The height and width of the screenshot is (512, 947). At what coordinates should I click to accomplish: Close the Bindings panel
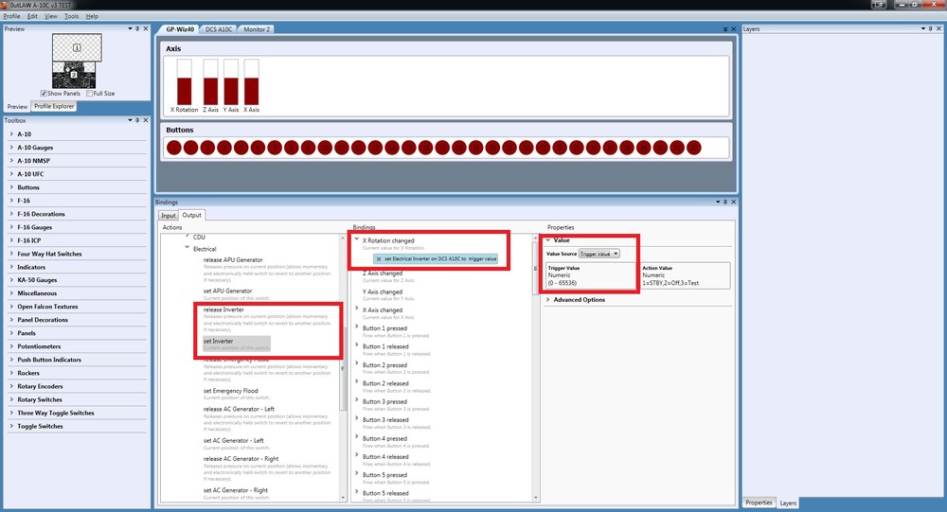click(x=734, y=202)
